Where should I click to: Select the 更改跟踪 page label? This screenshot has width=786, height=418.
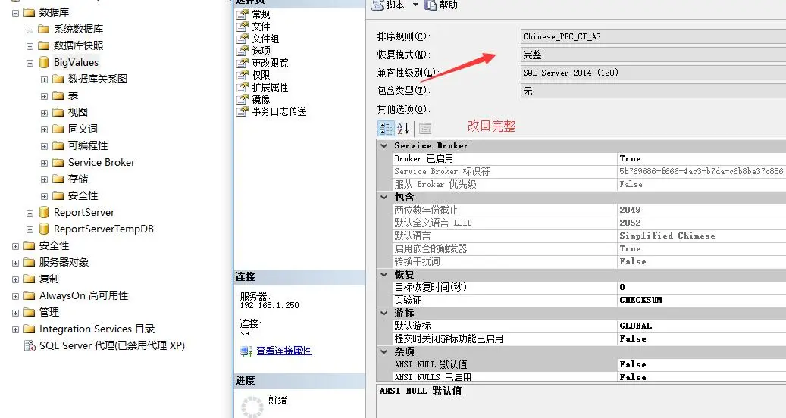[x=270, y=63]
